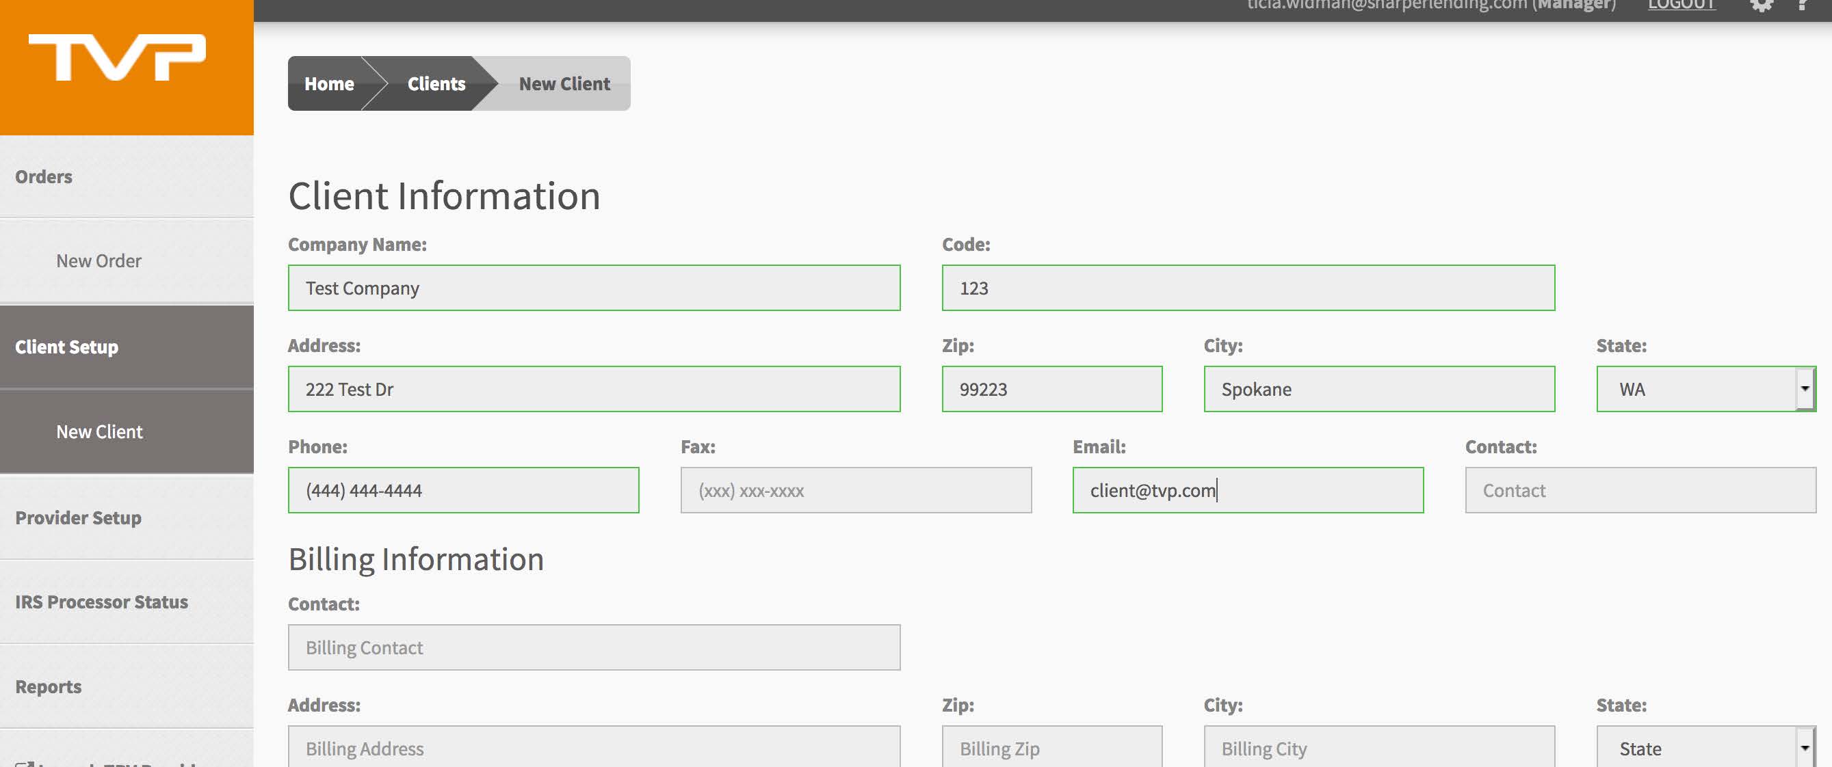Click the Billing City field
Viewport: 1832px width, 767px height.
point(1379,748)
